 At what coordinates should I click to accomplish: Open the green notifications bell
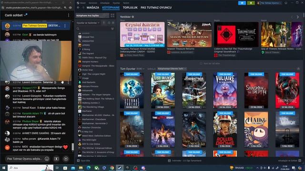pyautogui.click(x=251, y=3)
